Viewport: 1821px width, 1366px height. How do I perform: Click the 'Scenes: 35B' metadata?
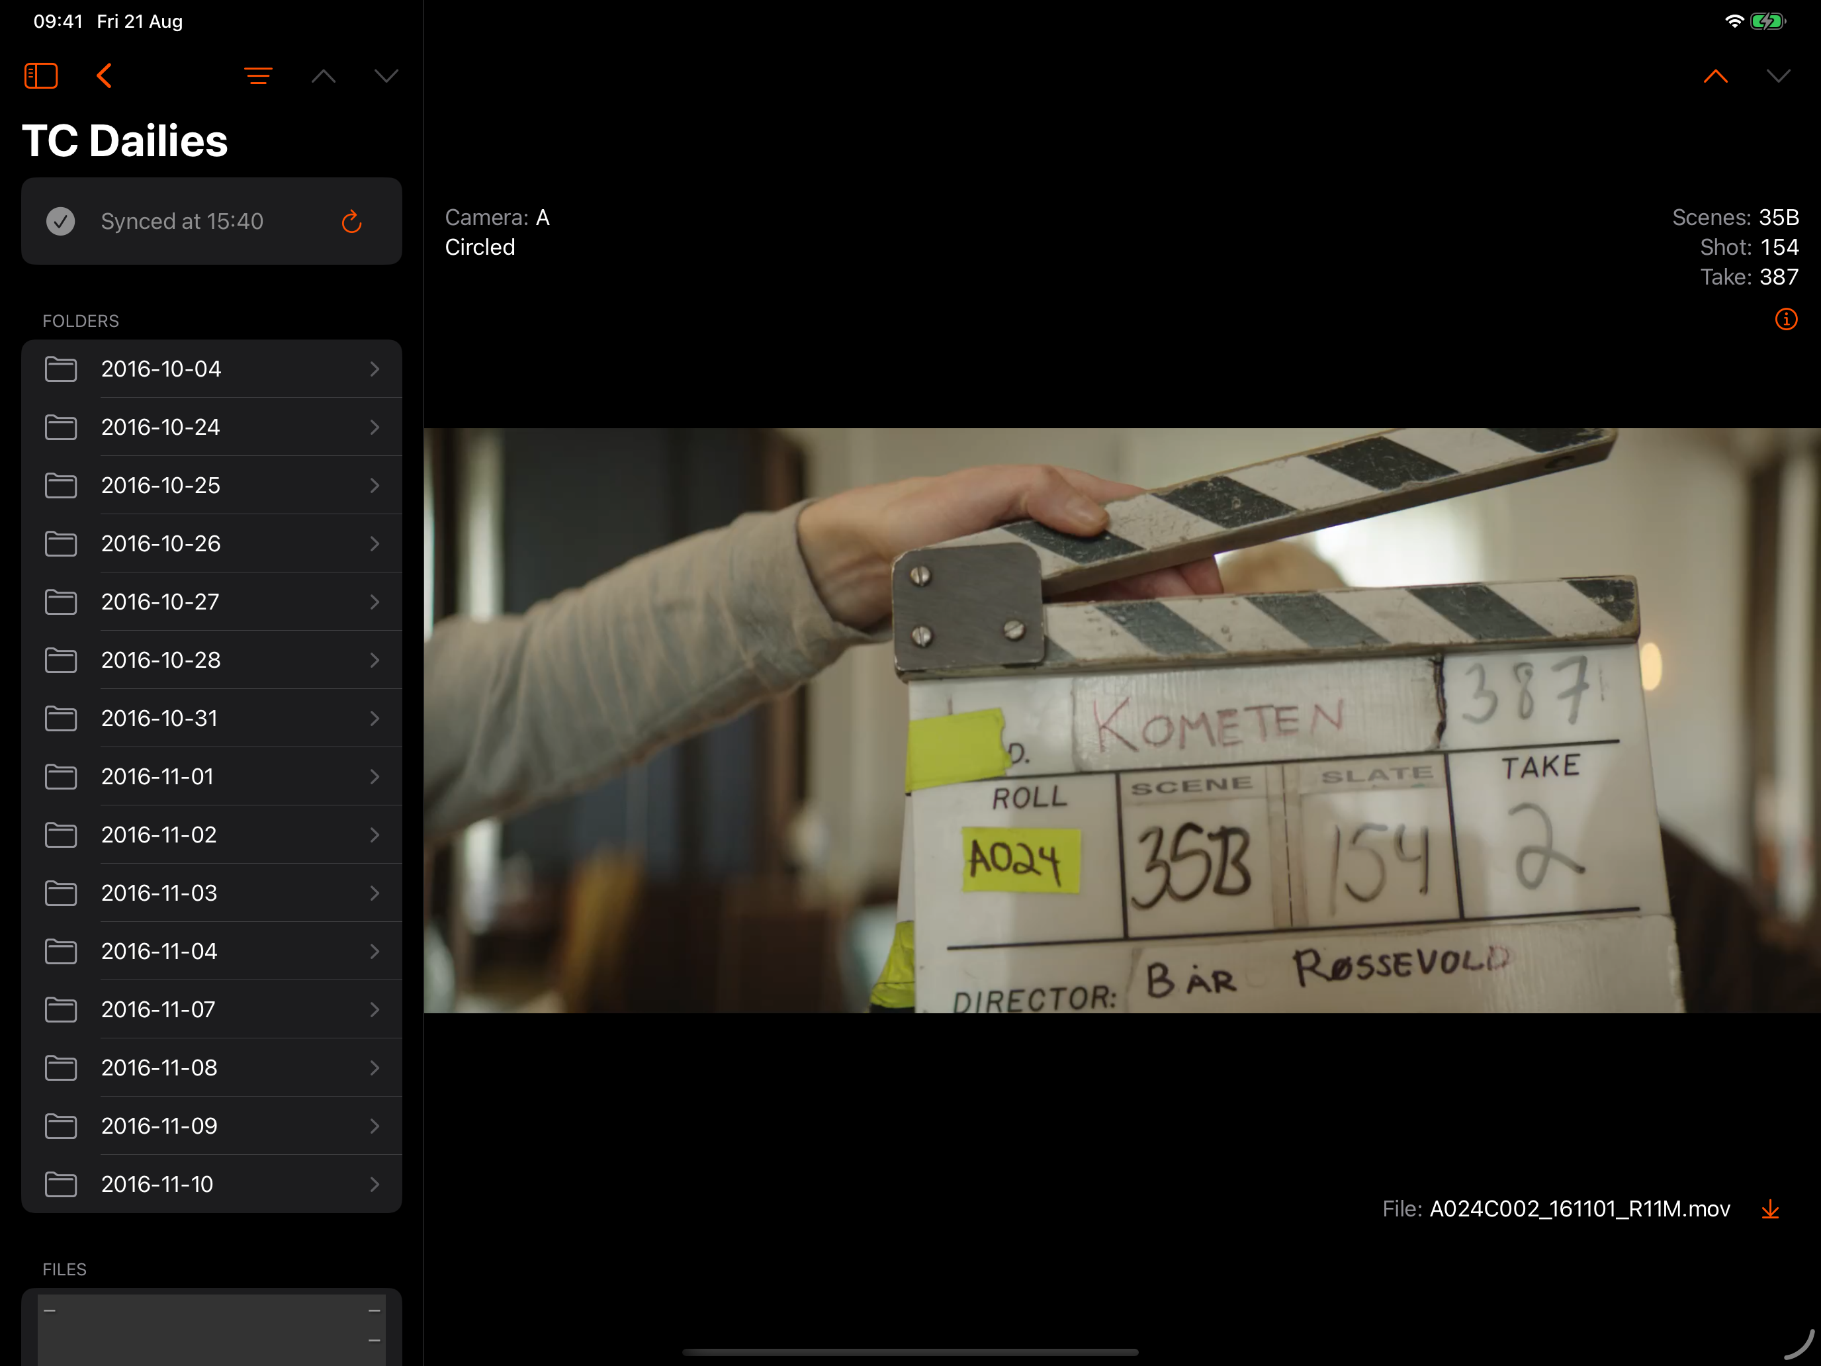1736,217
